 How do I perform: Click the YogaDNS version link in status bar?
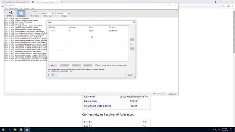172,94
